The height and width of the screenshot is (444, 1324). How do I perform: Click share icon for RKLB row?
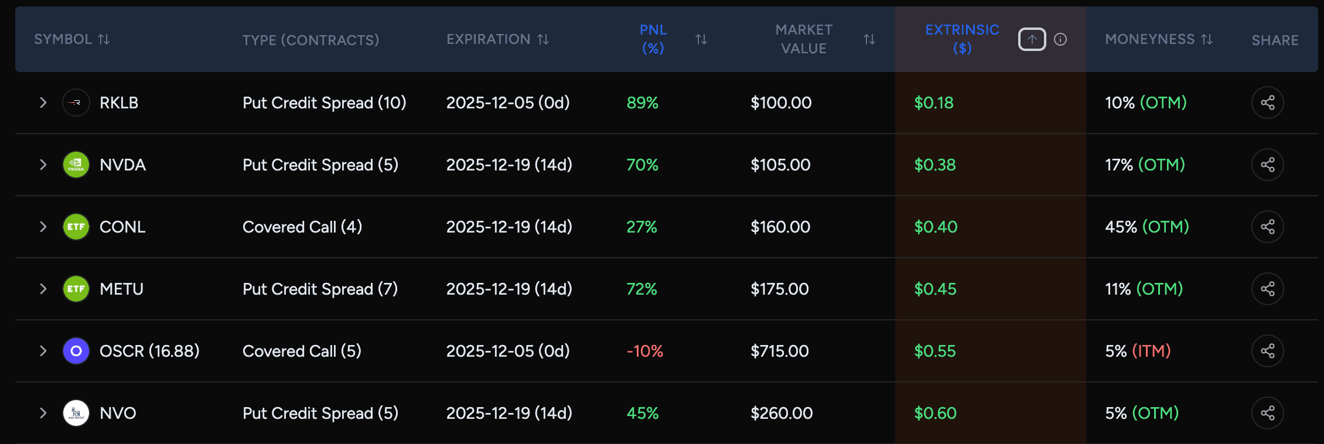(x=1267, y=103)
